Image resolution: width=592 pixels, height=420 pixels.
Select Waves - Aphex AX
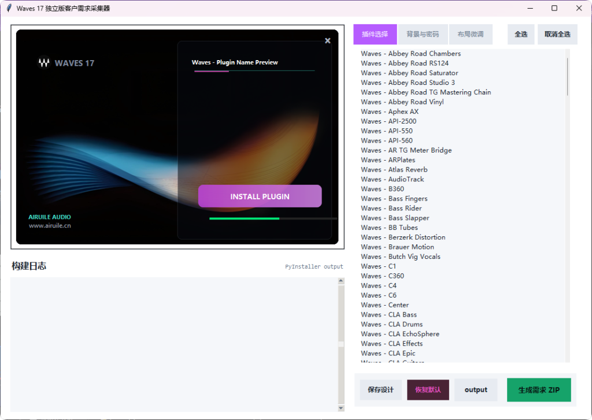click(x=390, y=111)
